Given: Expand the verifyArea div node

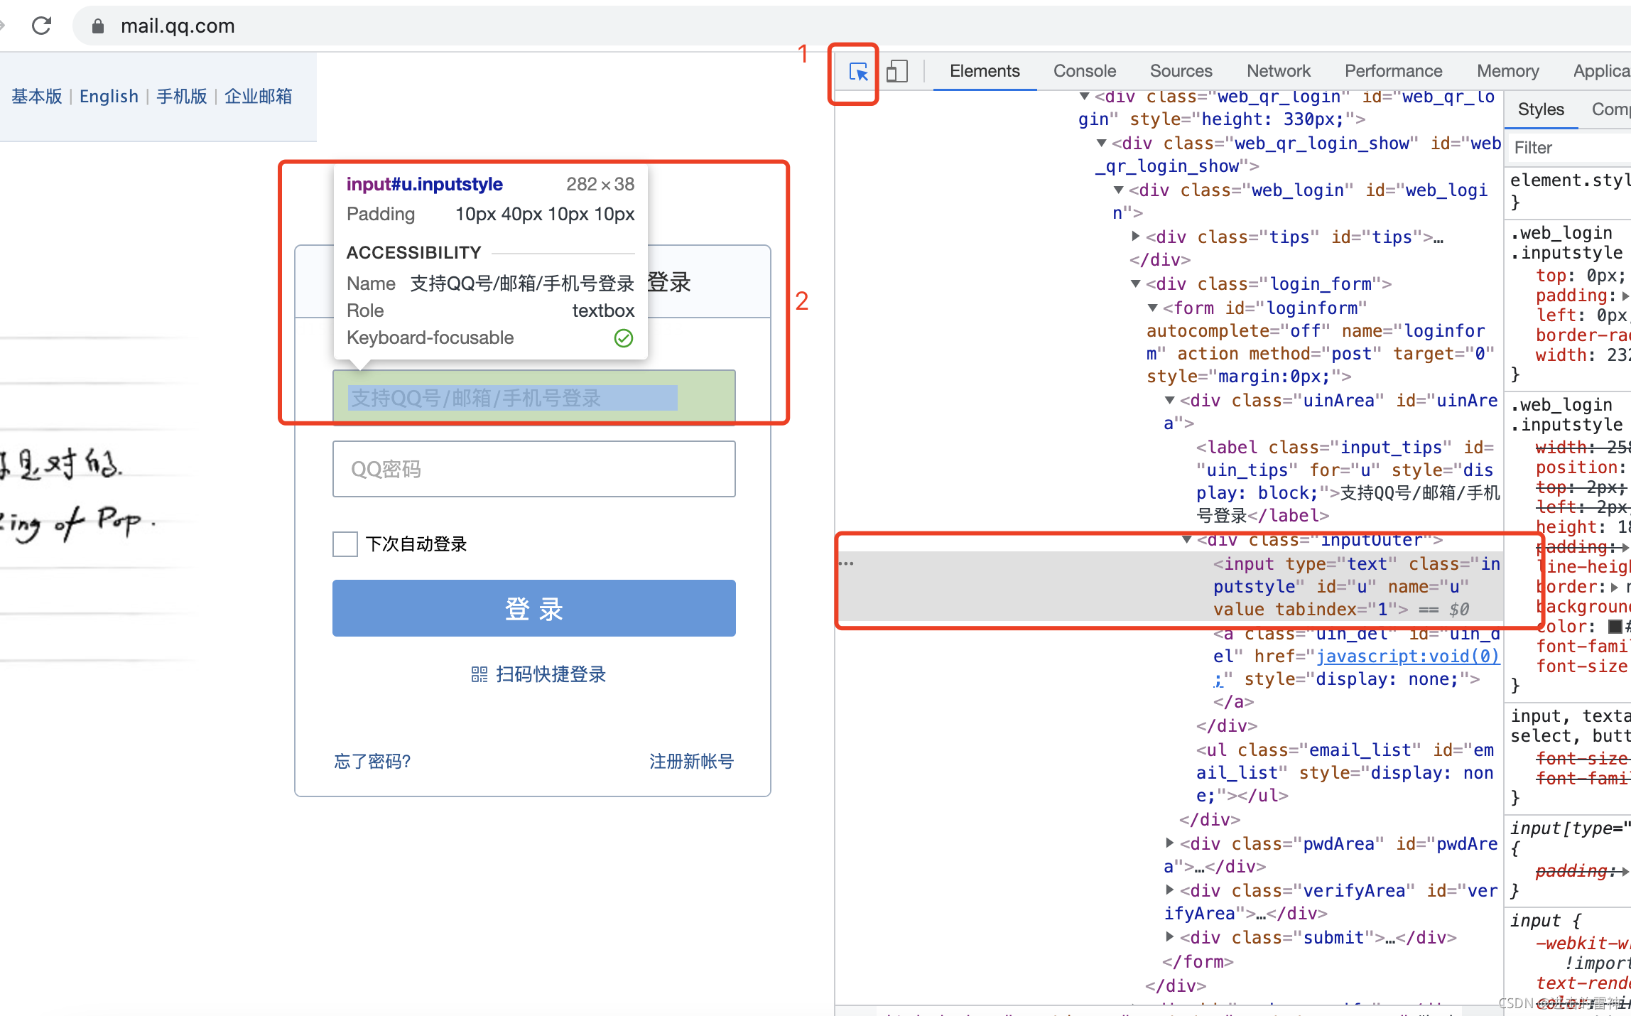Looking at the screenshot, I should 1169,890.
